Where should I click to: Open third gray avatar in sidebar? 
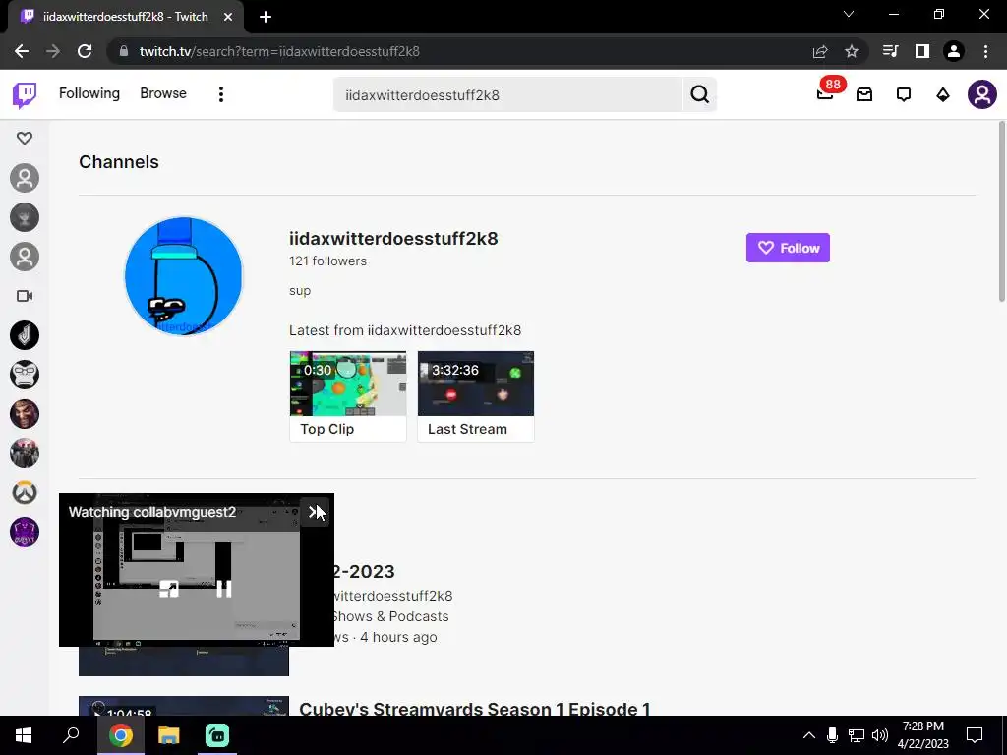(x=25, y=257)
